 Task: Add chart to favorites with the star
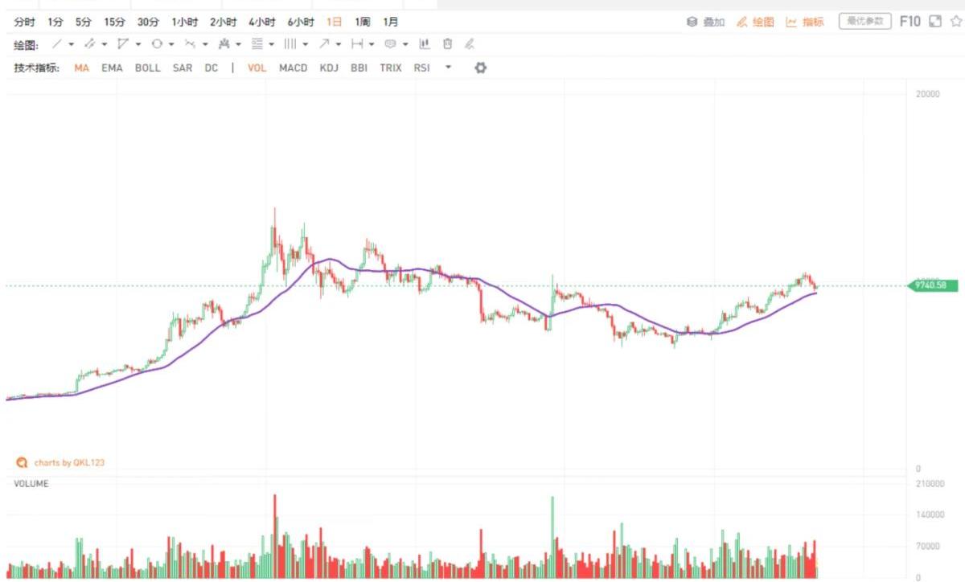(955, 22)
